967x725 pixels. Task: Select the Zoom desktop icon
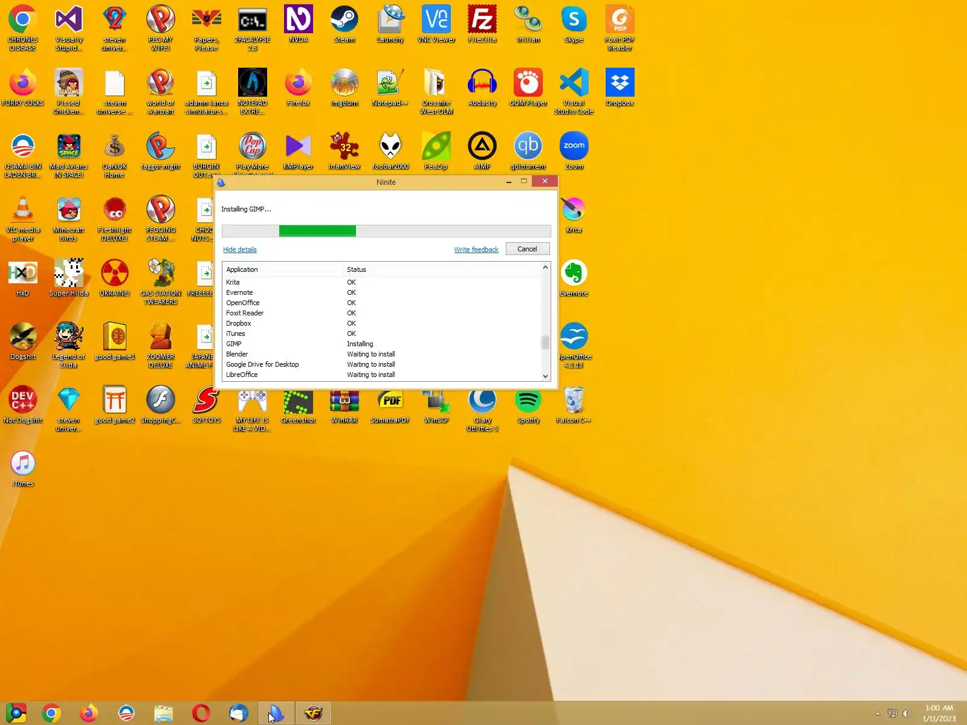[574, 151]
